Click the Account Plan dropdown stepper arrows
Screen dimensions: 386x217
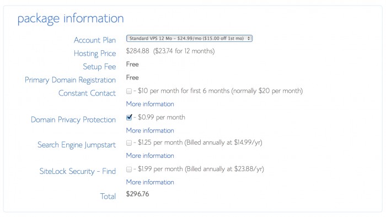pyautogui.click(x=249, y=39)
